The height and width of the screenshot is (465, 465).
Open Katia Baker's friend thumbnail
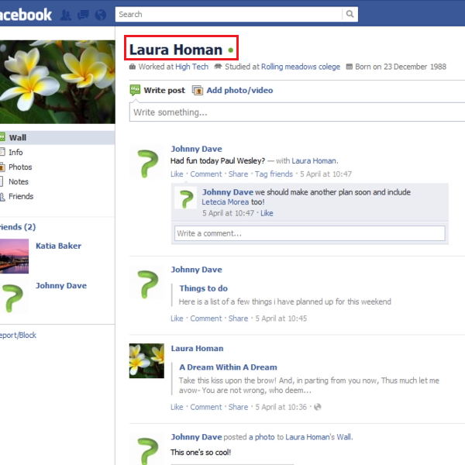tap(14, 256)
